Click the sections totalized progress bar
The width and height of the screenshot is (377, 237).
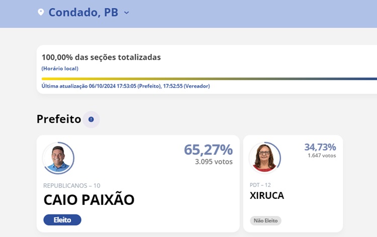(x=209, y=79)
